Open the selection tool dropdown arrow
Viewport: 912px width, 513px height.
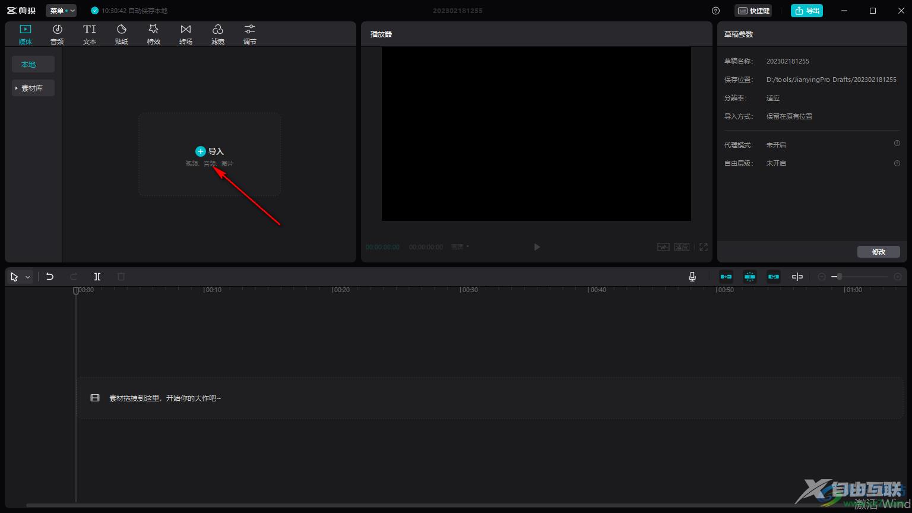[27, 277]
